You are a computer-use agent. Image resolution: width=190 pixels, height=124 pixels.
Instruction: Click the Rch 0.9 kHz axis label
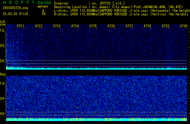point(2,98)
